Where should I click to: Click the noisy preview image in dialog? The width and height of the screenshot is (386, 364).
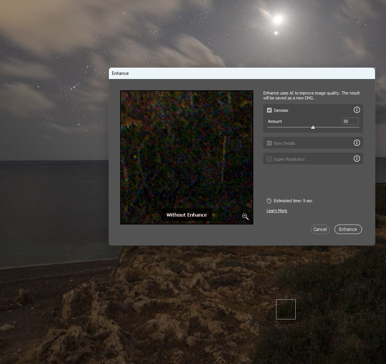186,151
